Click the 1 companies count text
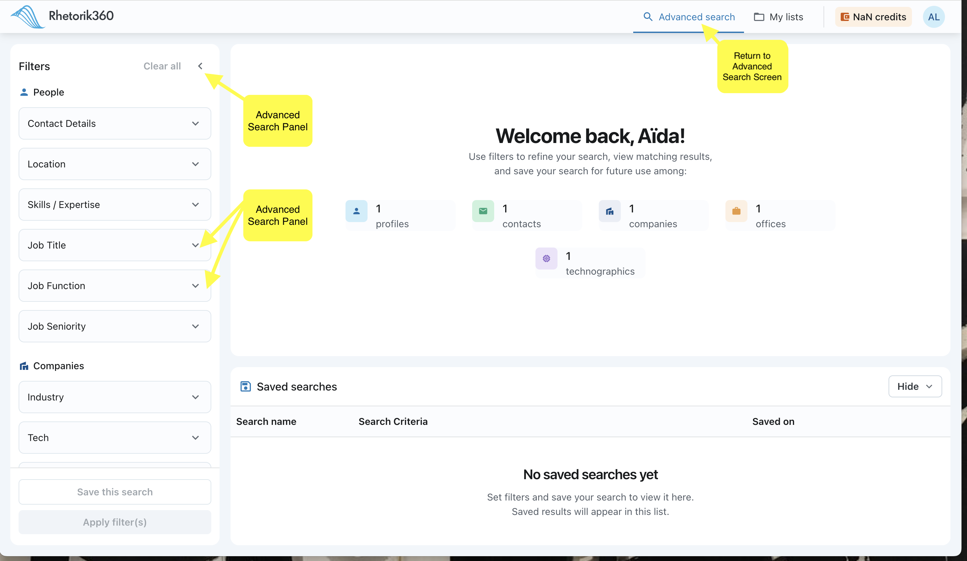Screen dimensions: 967x561 coord(653,216)
